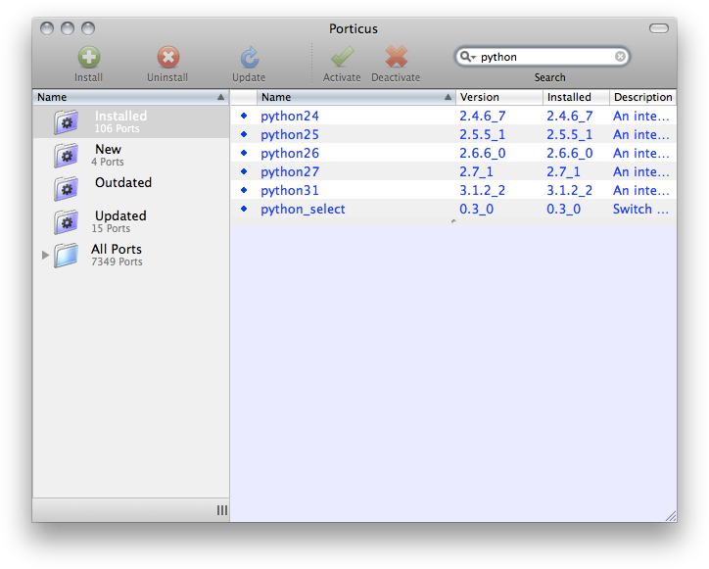Sort port list by Description column

[x=643, y=97]
